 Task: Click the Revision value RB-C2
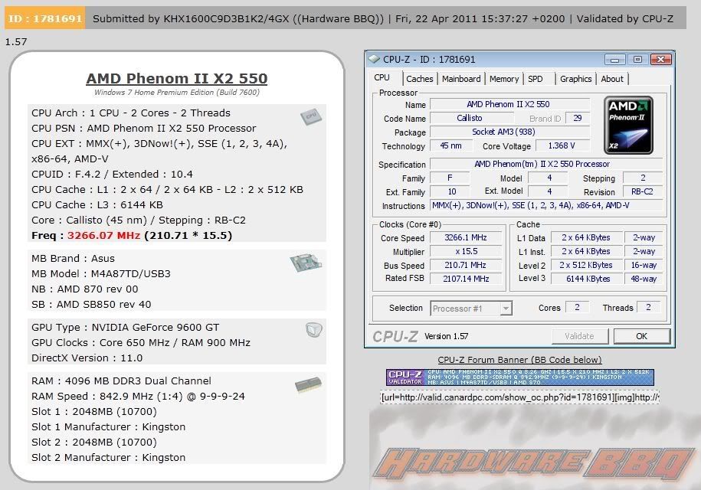[643, 191]
